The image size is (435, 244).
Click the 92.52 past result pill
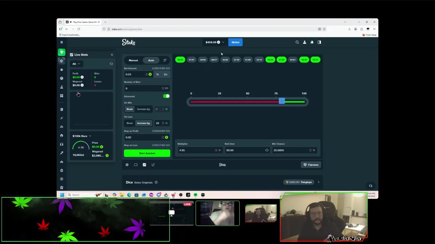pos(315,60)
